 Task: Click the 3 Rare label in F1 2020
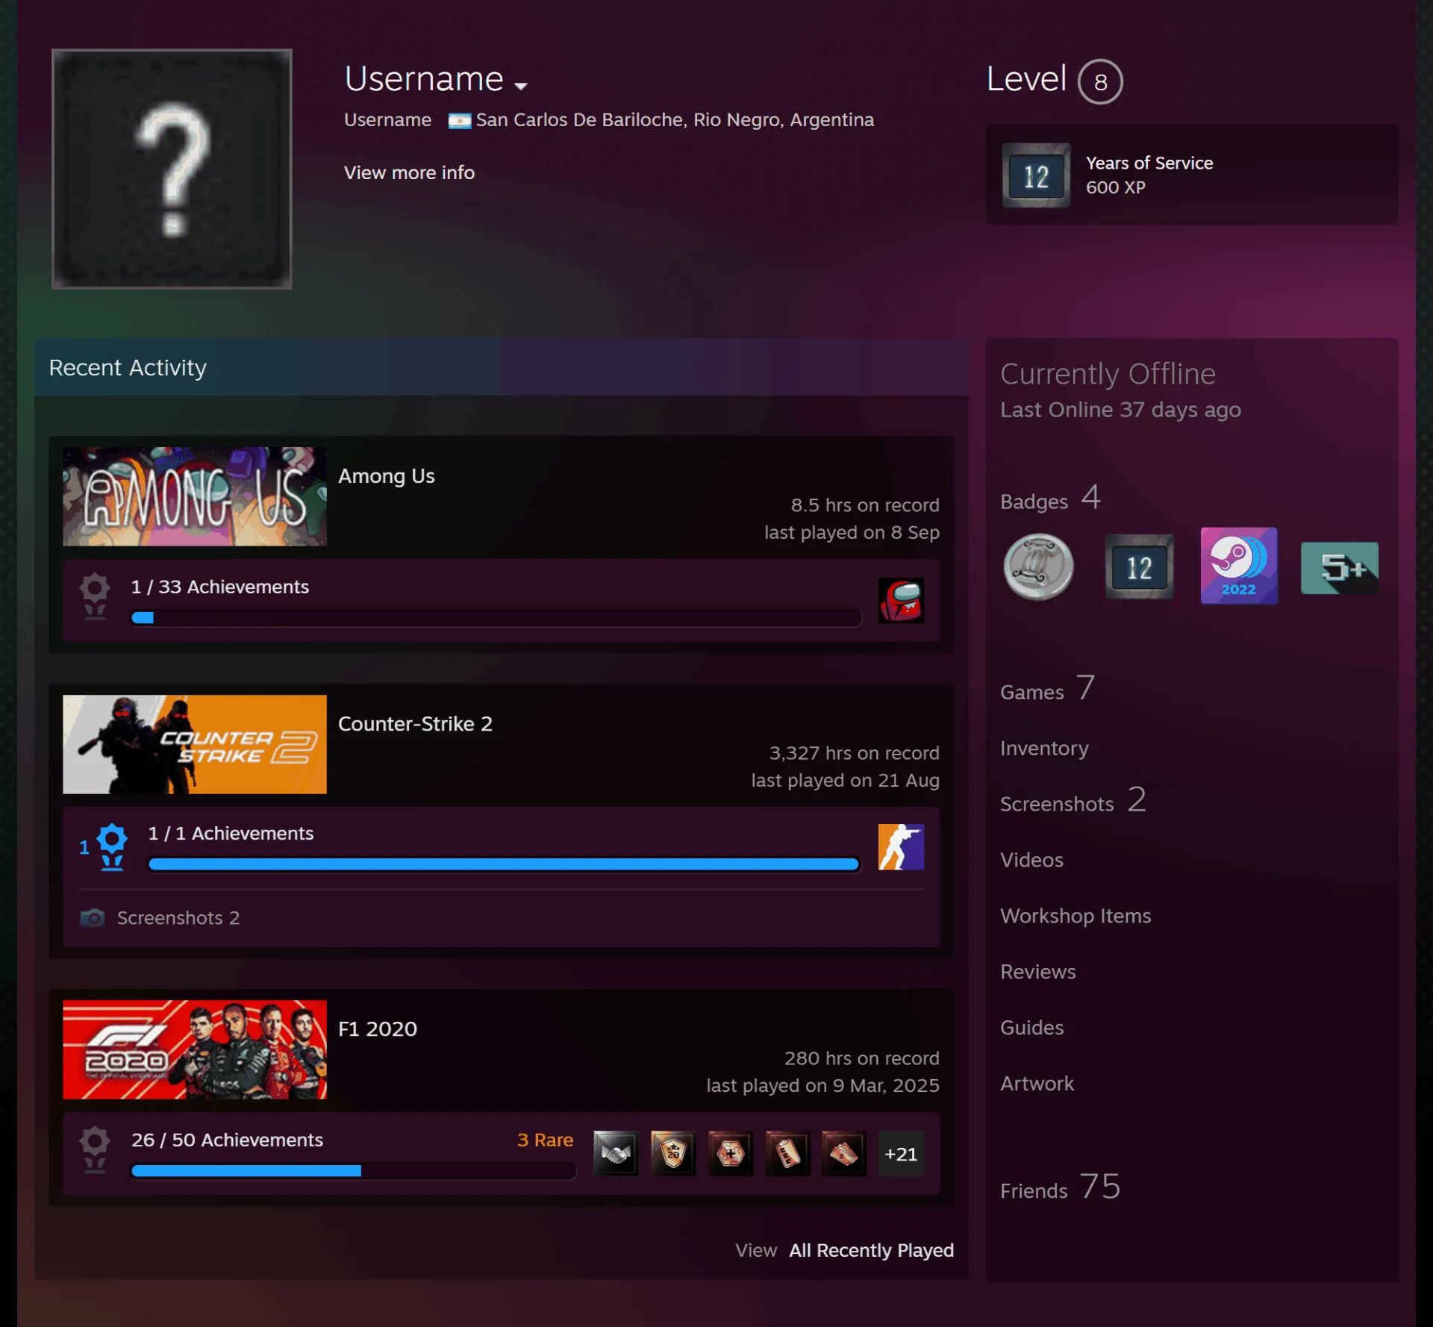click(545, 1140)
